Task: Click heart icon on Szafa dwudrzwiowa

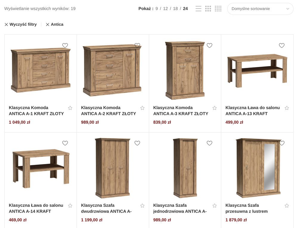Action: [137, 143]
